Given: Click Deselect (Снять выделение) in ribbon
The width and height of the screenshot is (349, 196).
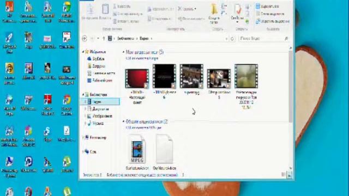Looking at the screenshot, I should pyautogui.click(x=270, y=14).
